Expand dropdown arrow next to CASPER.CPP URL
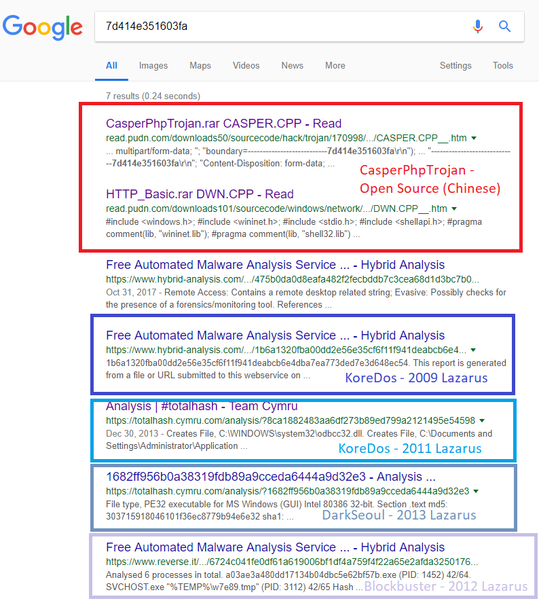Screen dimensions: 539x601 (474, 139)
